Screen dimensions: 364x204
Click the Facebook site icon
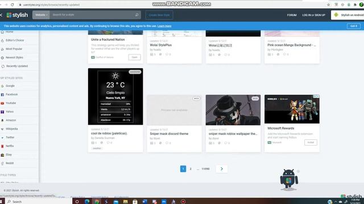coord(2,95)
